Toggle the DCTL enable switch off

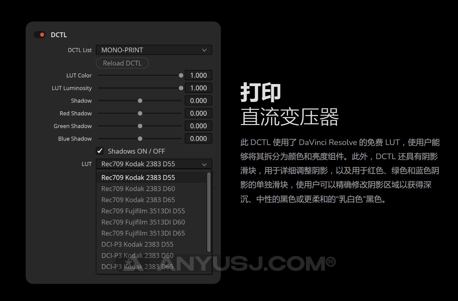[x=40, y=35]
